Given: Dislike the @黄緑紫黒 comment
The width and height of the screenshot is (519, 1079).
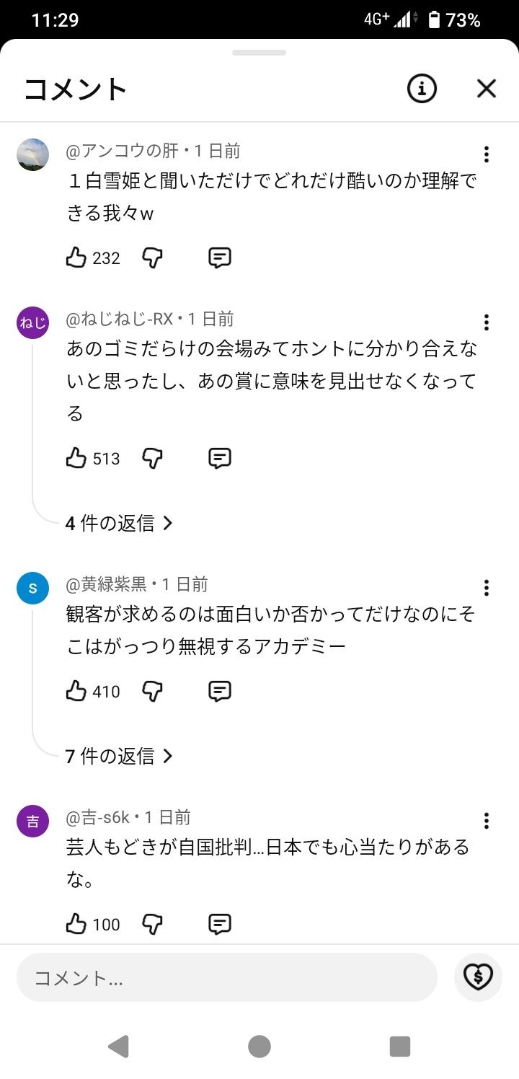Looking at the screenshot, I should pos(152,691).
